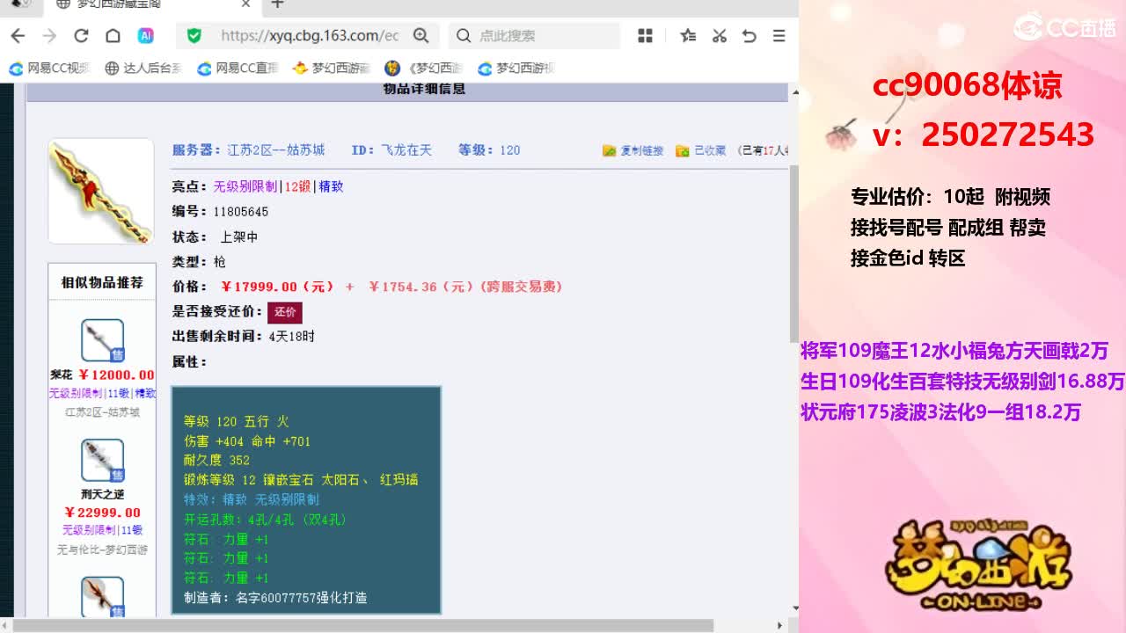Click the browser forward arrow
Image resolution: width=1126 pixels, height=633 pixels.
(49, 36)
